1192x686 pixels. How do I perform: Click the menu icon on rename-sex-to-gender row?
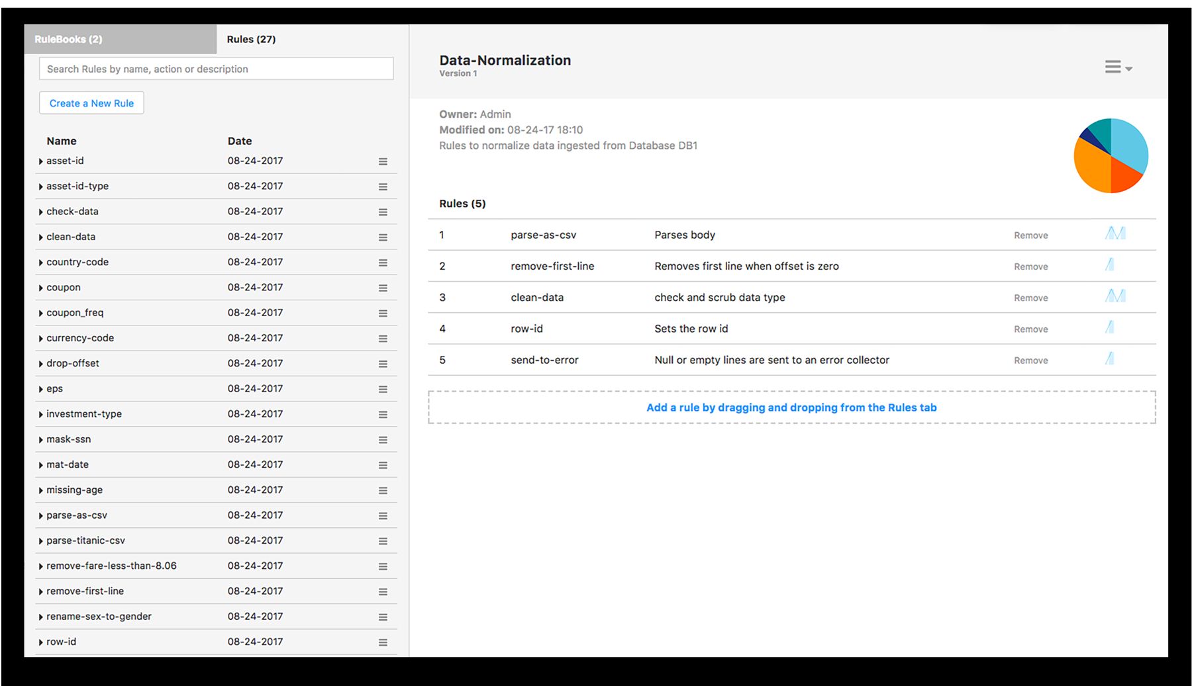[x=383, y=617]
